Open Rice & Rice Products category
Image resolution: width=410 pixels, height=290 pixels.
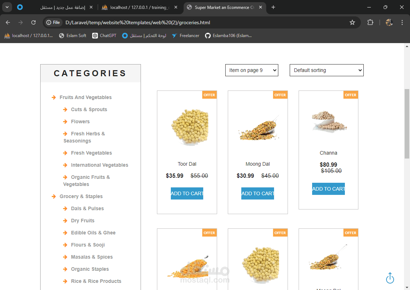click(x=96, y=281)
